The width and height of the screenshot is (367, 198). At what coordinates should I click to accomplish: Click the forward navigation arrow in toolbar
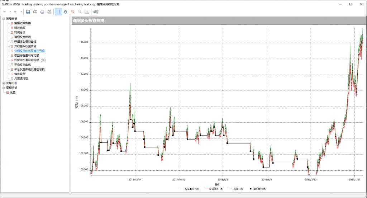(x=15, y=12)
